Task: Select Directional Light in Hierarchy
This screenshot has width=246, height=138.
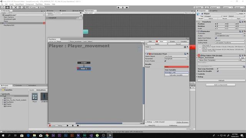Action: [x=10, y=19]
